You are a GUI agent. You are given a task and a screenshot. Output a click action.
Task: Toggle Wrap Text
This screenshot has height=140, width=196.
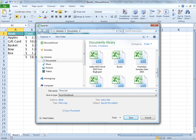pyautogui.click(x=80, y=12)
